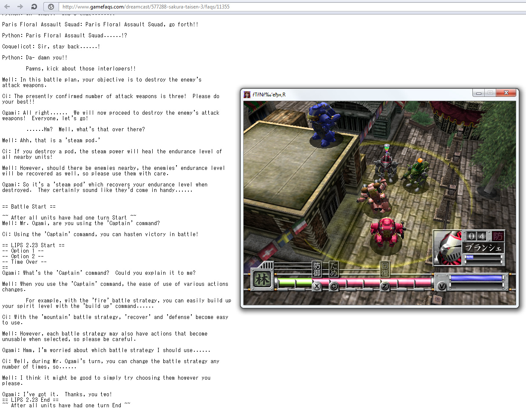Select the pink mech in the middle
Image resolution: width=526 pixels, height=409 pixels.
374,196
